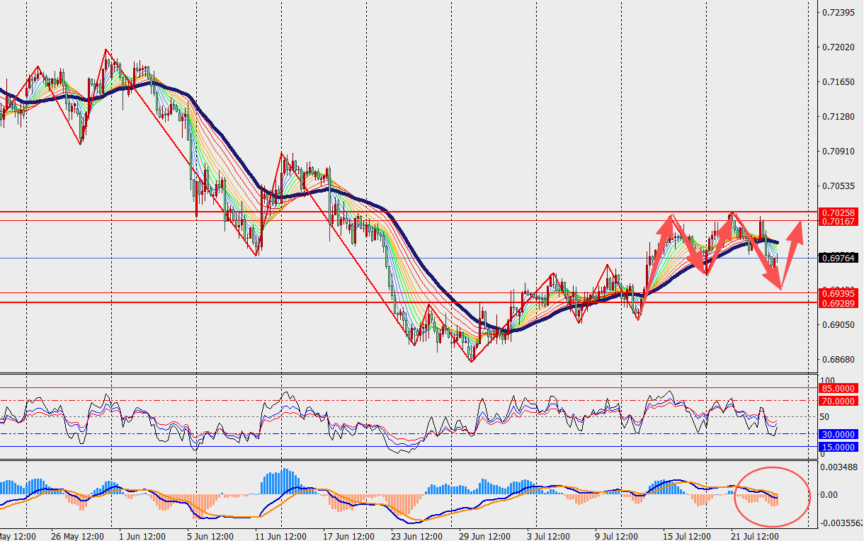Click the red circle annotation on MACD histogram
This screenshot has width=864, height=541.
click(773, 497)
